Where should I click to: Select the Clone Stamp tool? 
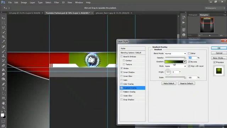coord(3,56)
